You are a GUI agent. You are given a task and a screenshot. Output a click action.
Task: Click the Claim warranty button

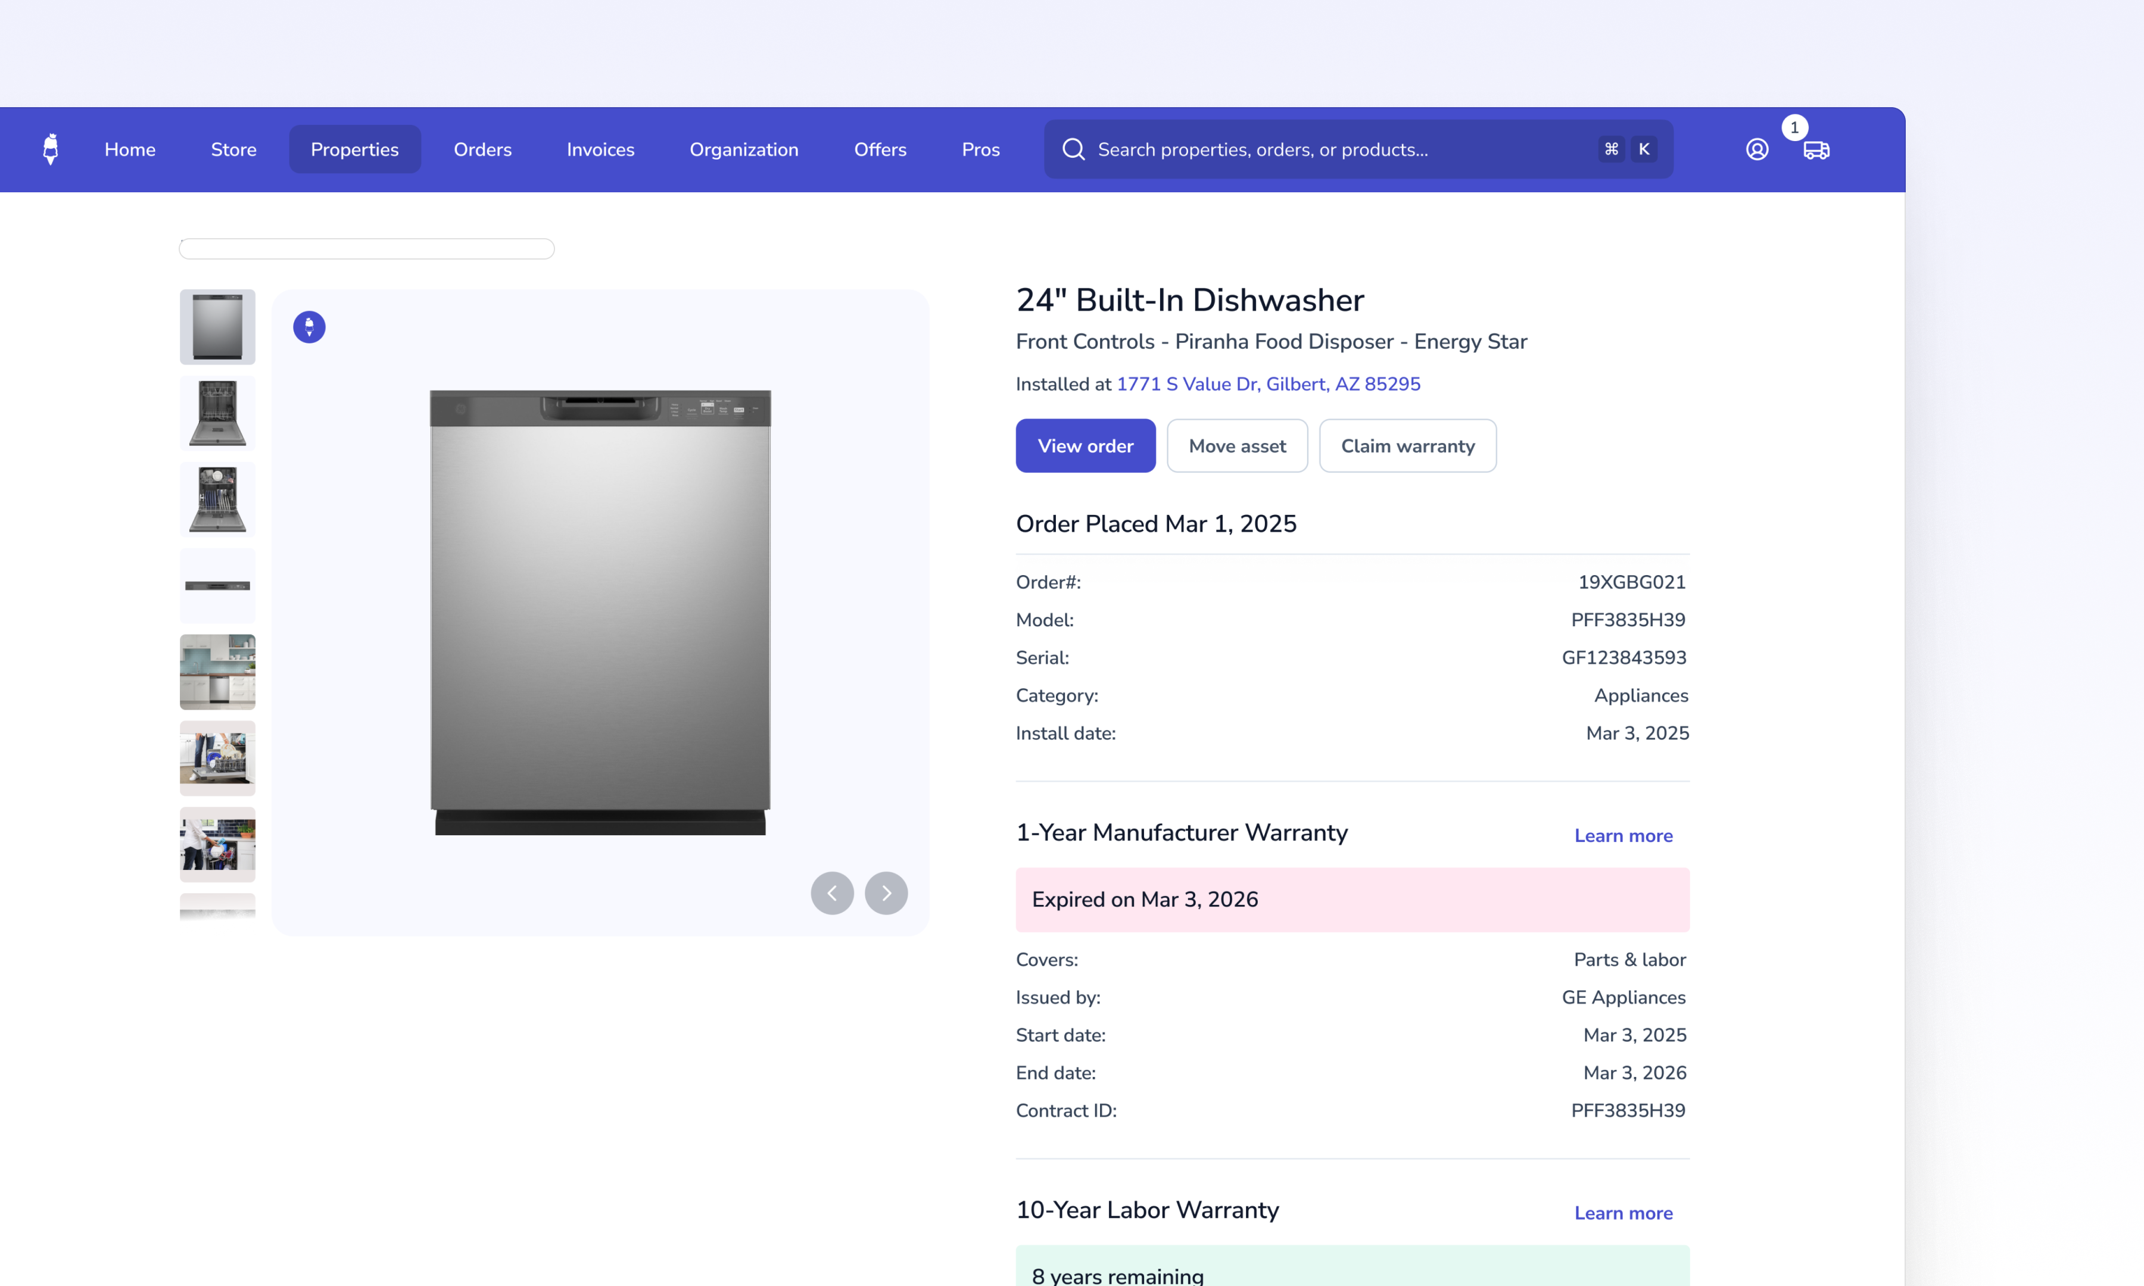click(1407, 445)
